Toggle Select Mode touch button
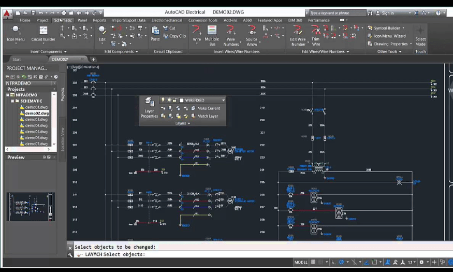The width and height of the screenshot is (453, 272). [x=420, y=36]
